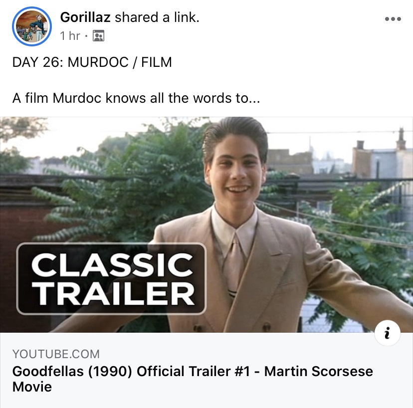The image size is (413, 408).
Task: Tap 'Martin Scorsese' in the link title
Action: click(318, 372)
